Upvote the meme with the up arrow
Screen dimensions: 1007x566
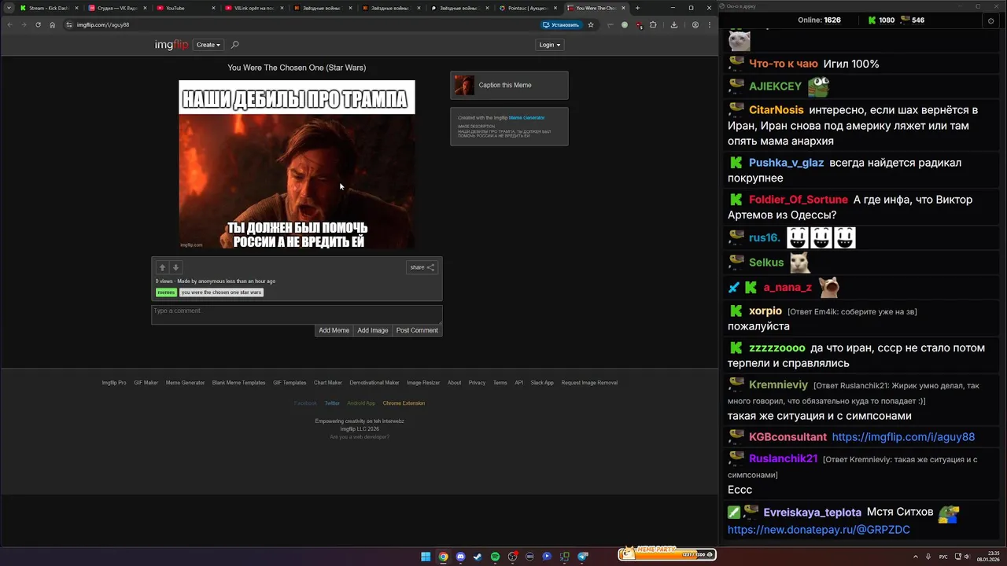tap(162, 267)
